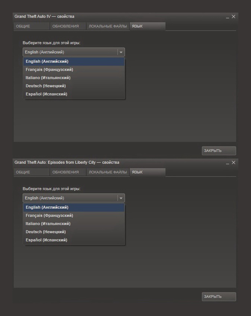Choose Deutsch (Немецкий) in GTA IV language list
This screenshot has width=251, height=316.
[74, 86]
